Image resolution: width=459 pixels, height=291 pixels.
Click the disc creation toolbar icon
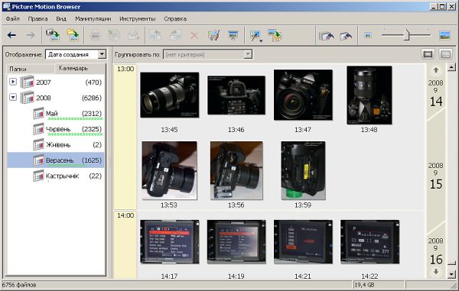113,36
